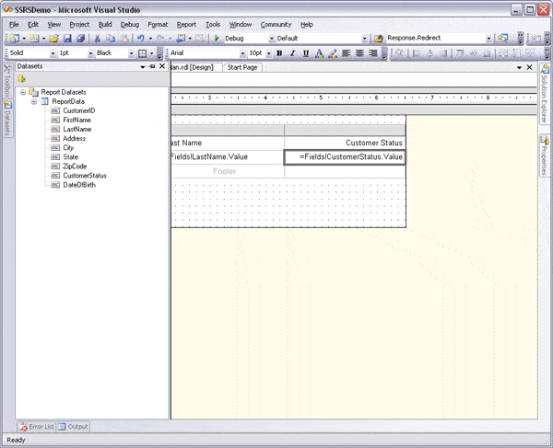Switch to the Start Page tab

242,67
